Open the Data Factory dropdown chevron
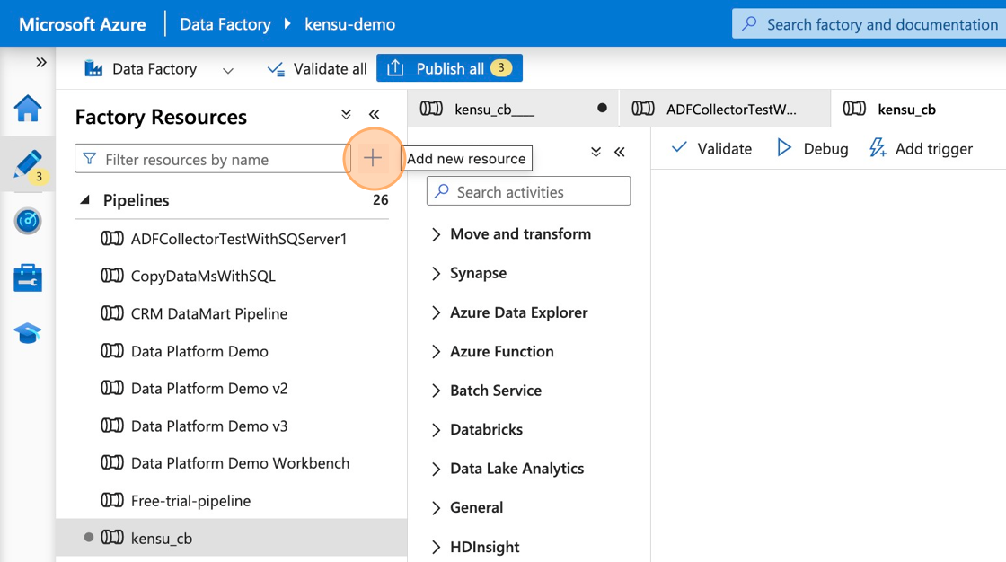The image size is (1006, 562). 228,70
